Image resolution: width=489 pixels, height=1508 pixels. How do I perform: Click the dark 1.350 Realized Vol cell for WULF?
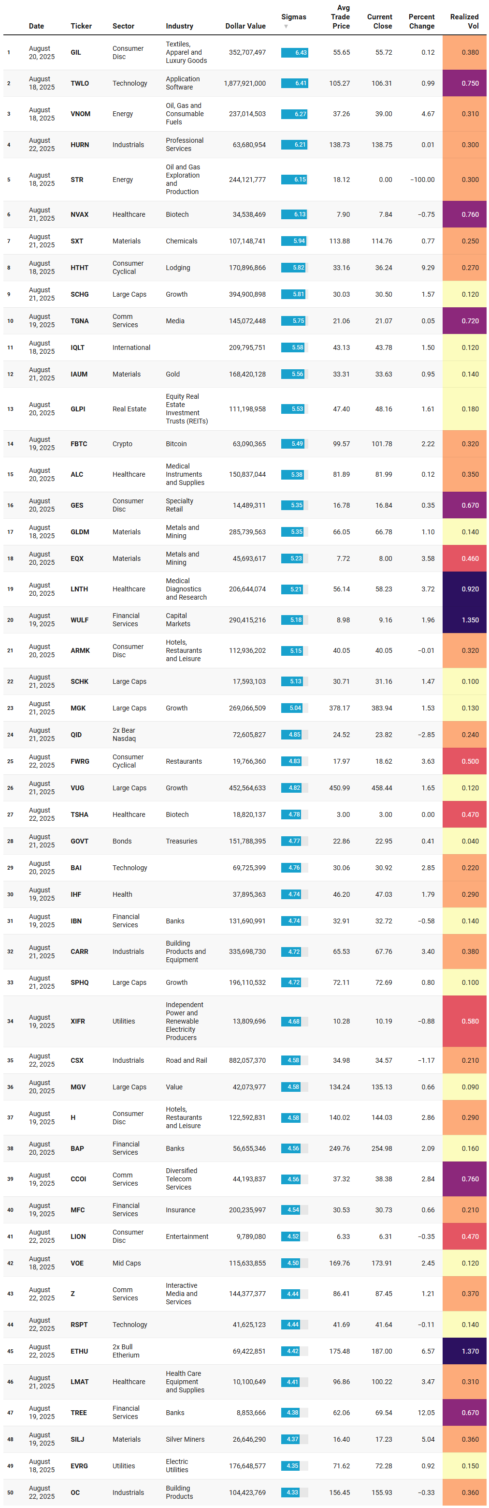(x=464, y=620)
